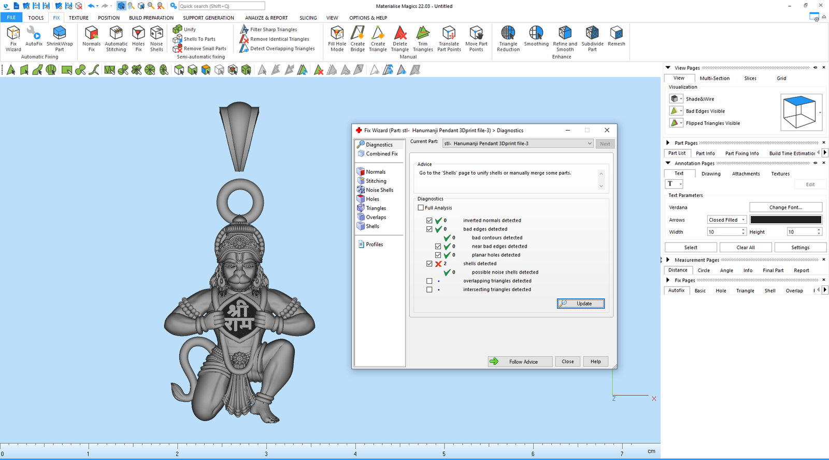
Task: Enable the Full Analysis checkbox
Action: pos(421,208)
